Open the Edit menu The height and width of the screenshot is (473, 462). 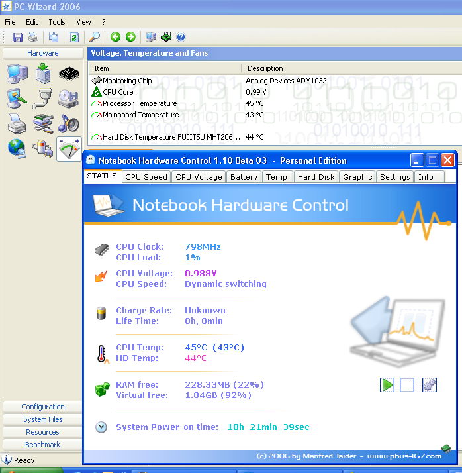click(x=32, y=22)
